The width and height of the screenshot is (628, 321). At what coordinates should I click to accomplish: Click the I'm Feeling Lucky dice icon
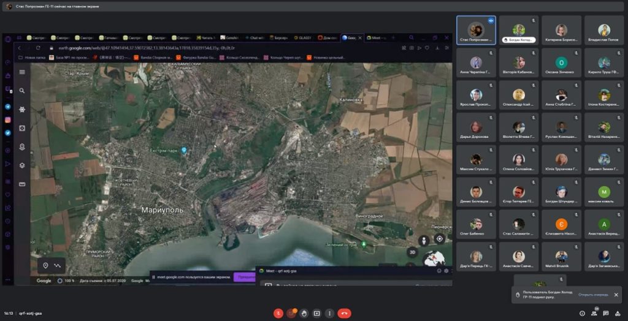click(x=22, y=128)
